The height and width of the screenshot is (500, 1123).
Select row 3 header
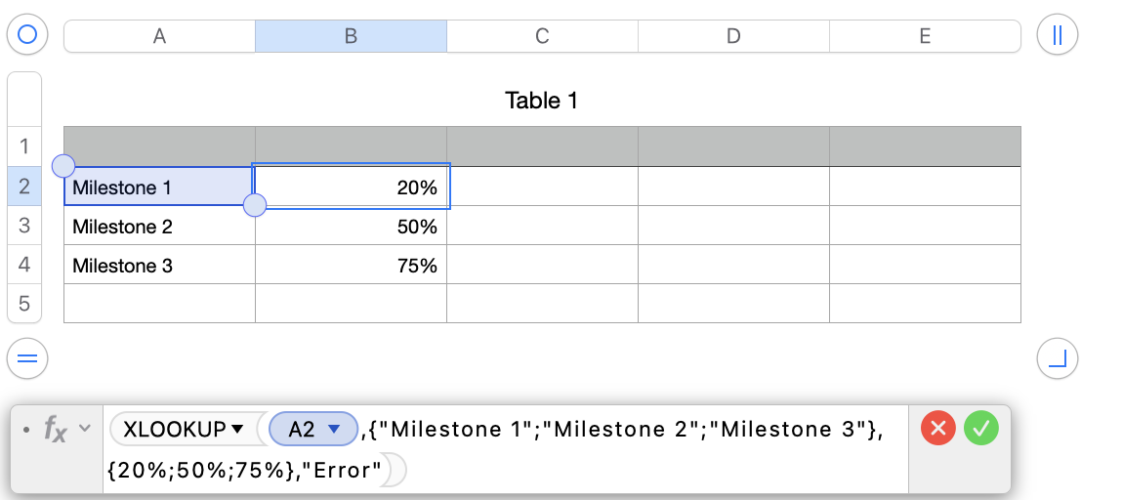point(24,226)
